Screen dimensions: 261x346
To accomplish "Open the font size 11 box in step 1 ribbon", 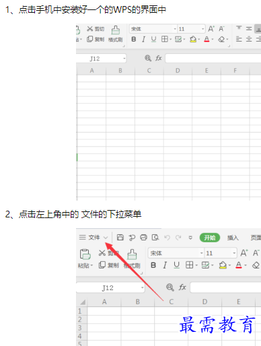I will coord(191,29).
